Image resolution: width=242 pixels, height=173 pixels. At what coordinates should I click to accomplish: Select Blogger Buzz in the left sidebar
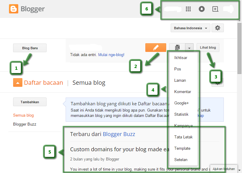click(25, 124)
